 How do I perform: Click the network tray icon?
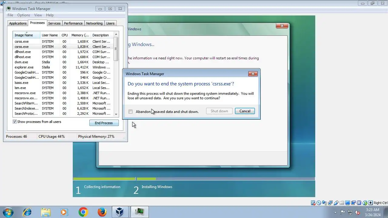point(350,212)
